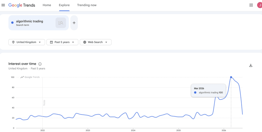Open the hamburger main menu
The image size is (262, 132).
tap(3, 5)
